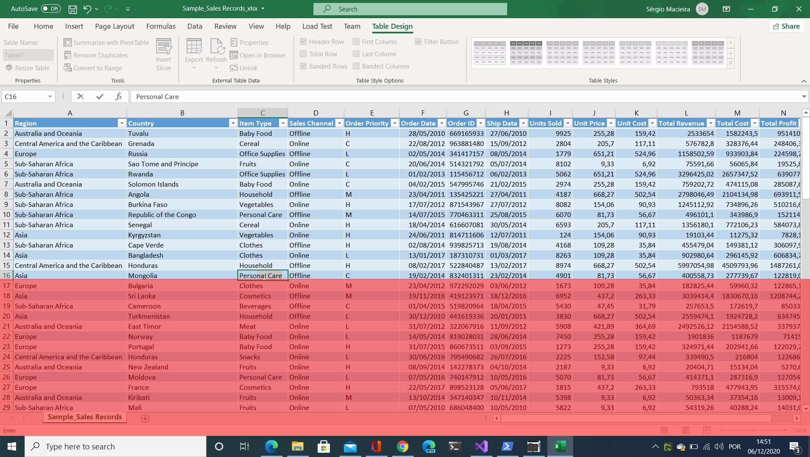This screenshot has height=457, width=810.
Task: Open the file name dropdown in title bar
Action: tap(263, 8)
